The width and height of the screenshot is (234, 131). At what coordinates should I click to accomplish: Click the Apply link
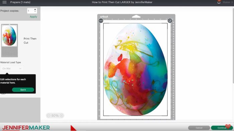point(33,17)
